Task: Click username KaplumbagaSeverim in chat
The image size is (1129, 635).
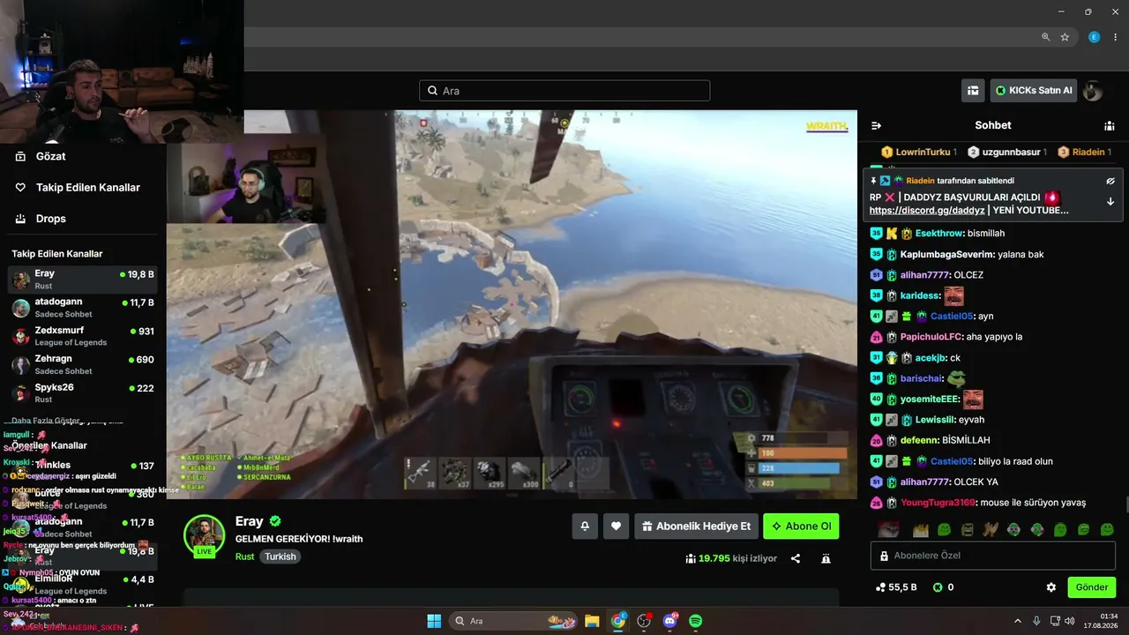Action: tap(947, 255)
